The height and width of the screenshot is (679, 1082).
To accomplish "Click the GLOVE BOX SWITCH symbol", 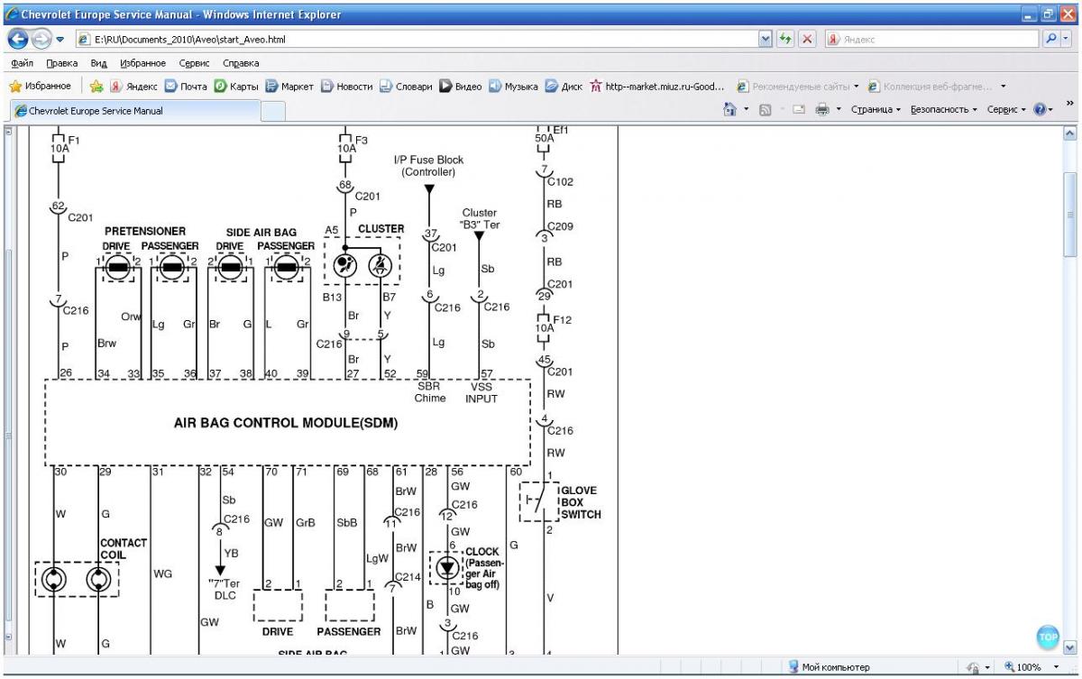I will [x=538, y=502].
